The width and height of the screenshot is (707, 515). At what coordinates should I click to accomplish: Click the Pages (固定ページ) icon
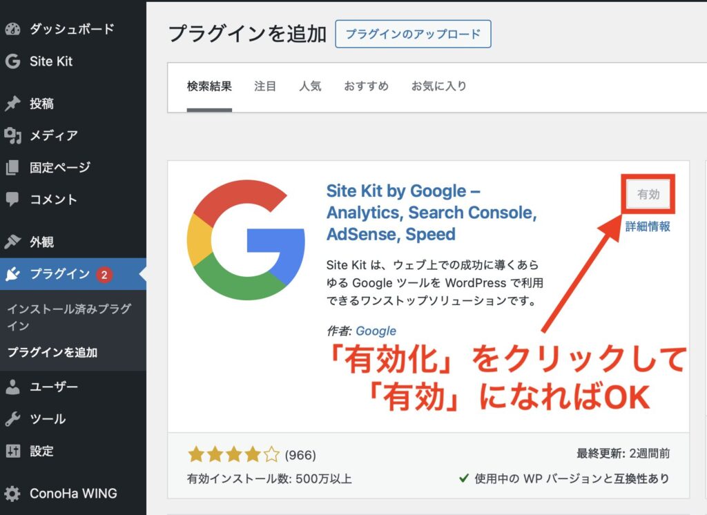tap(12, 168)
